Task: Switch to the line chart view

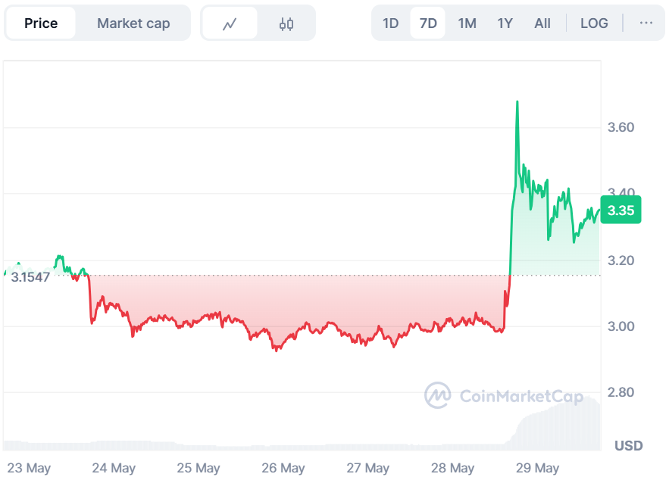Action: 230,23
